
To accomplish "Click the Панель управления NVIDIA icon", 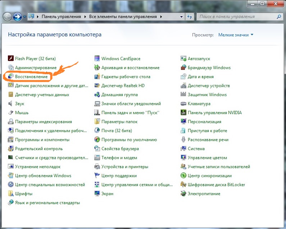I will click(183, 113).
